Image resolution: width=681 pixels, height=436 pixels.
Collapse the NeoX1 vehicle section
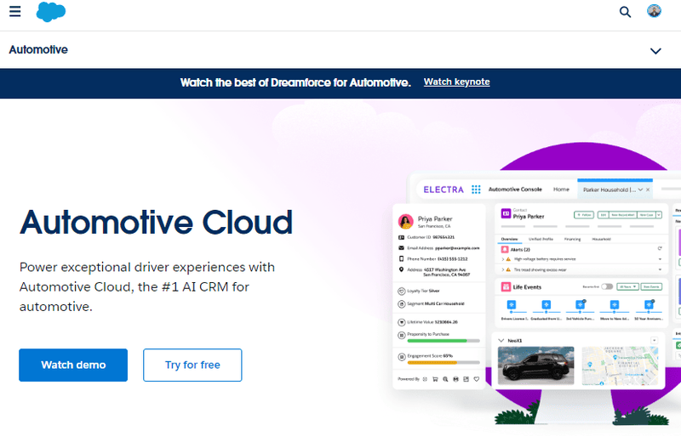pos(501,341)
